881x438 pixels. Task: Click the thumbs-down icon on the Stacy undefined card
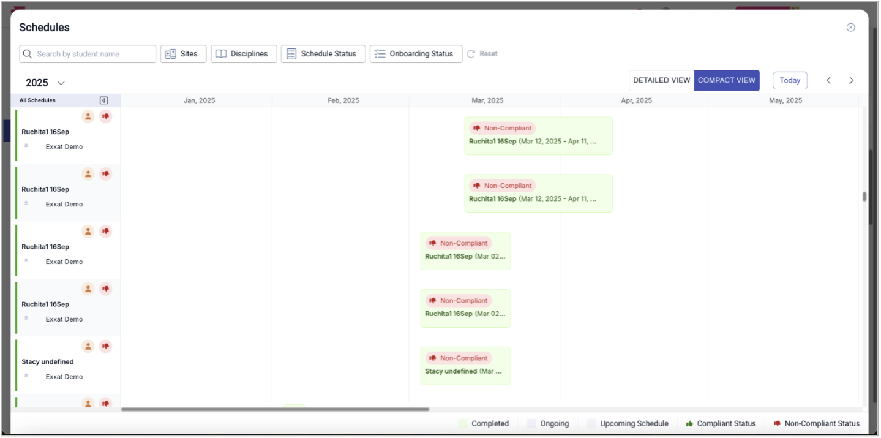click(x=105, y=346)
